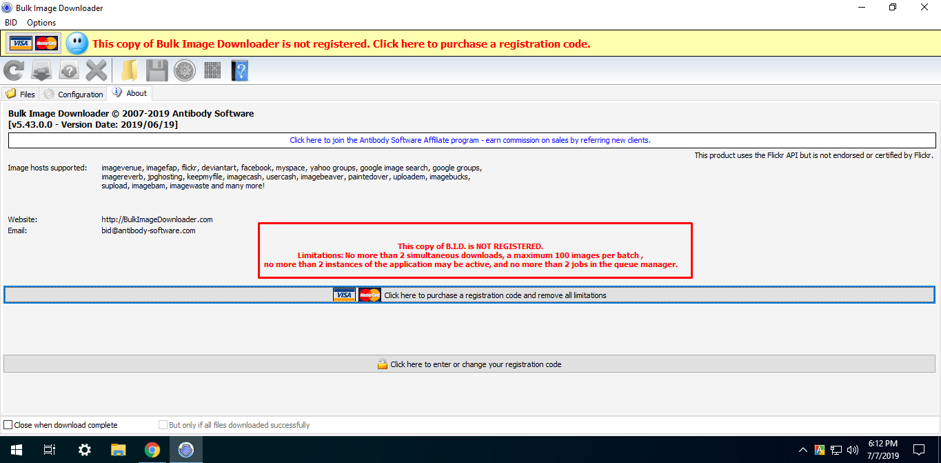941x463 pixels.
Task: Open Google Chrome from the taskbar
Action: (x=152, y=450)
